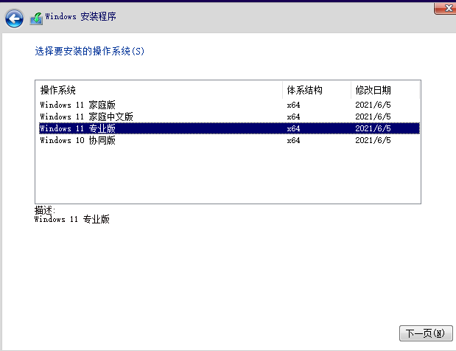Image resolution: width=456 pixels, height=351 pixels.
Task: Click x64 in the Windows 11 专业版 row
Action: pos(293,128)
